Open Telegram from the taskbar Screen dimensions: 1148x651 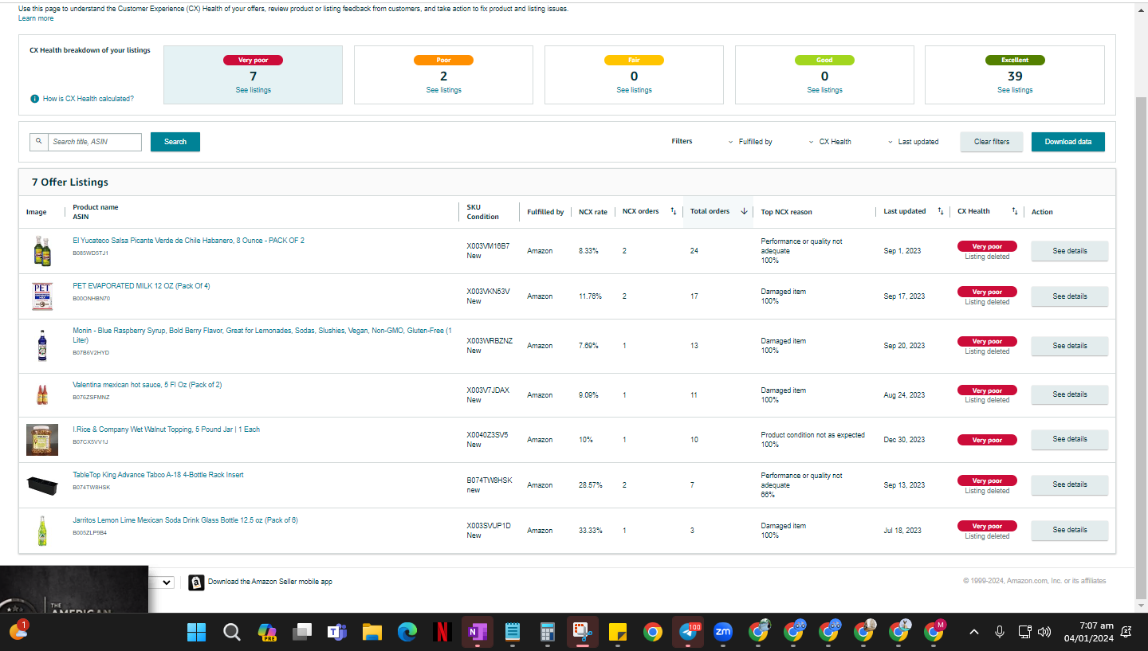687,633
